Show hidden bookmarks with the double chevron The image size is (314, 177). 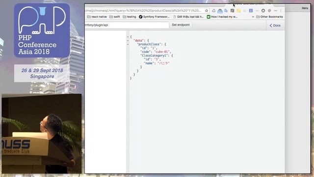253,17
